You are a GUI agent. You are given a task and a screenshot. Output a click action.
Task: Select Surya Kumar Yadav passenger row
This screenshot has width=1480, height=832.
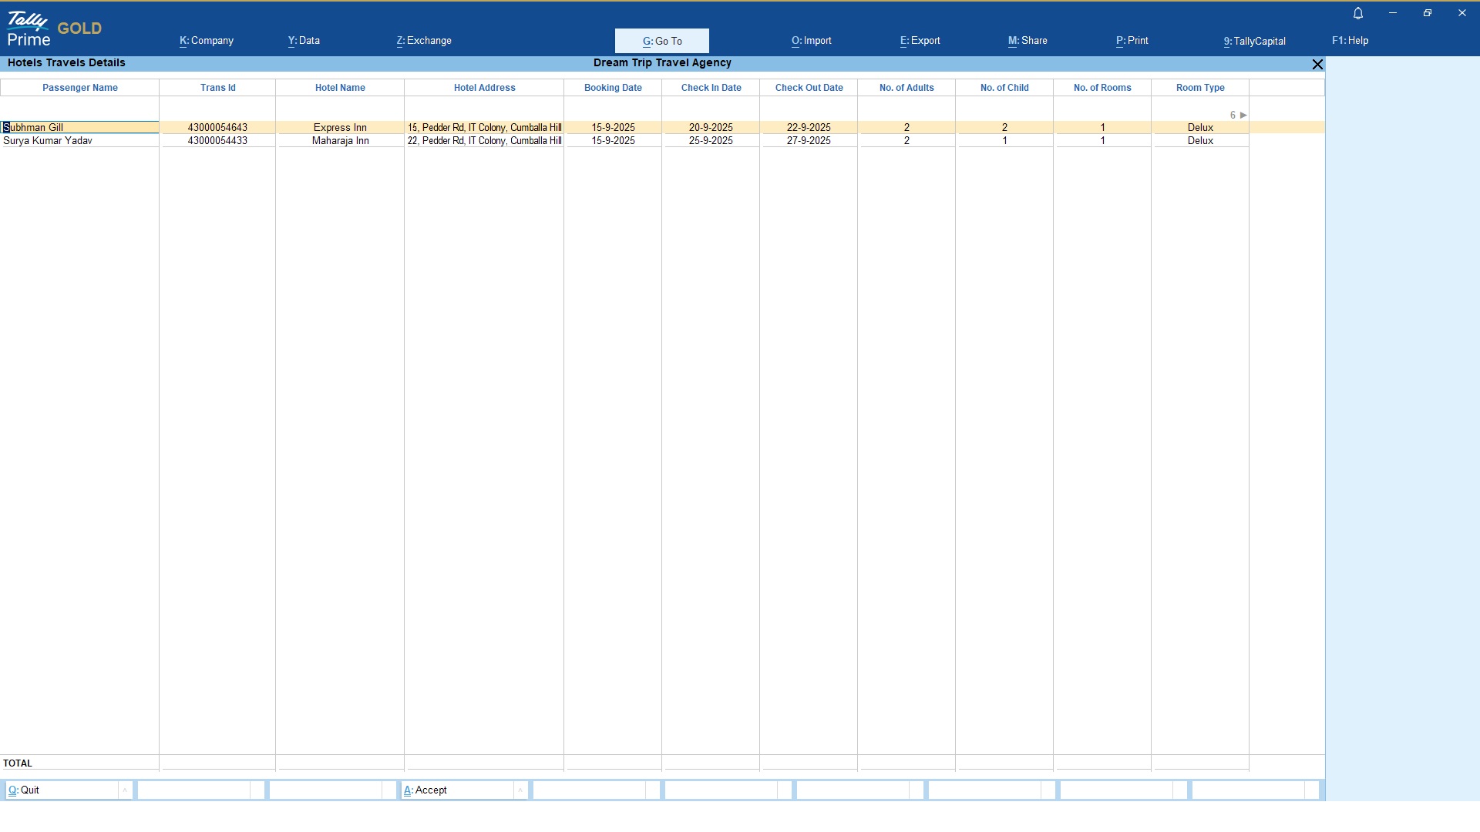coord(48,141)
